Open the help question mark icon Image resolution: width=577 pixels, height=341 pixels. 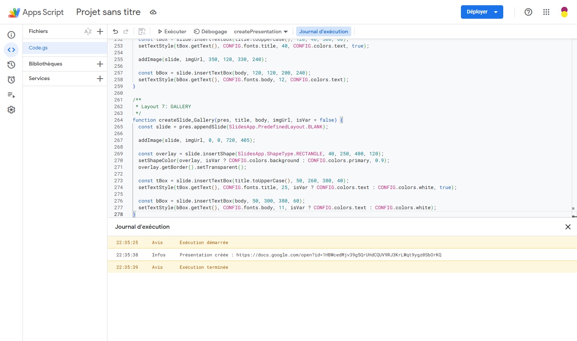coord(528,12)
